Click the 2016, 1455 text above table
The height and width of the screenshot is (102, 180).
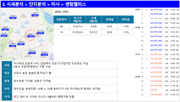coord(62,12)
